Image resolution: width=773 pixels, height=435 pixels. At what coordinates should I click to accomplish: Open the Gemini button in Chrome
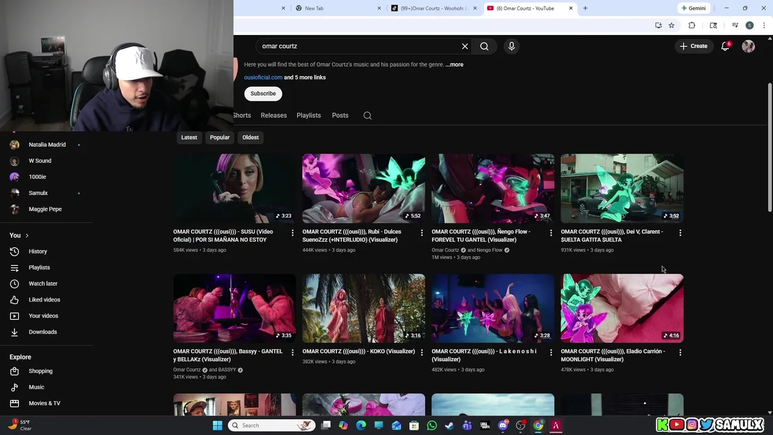click(693, 8)
